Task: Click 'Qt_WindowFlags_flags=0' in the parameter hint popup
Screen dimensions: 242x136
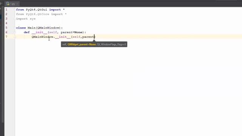Action: coord(112,45)
